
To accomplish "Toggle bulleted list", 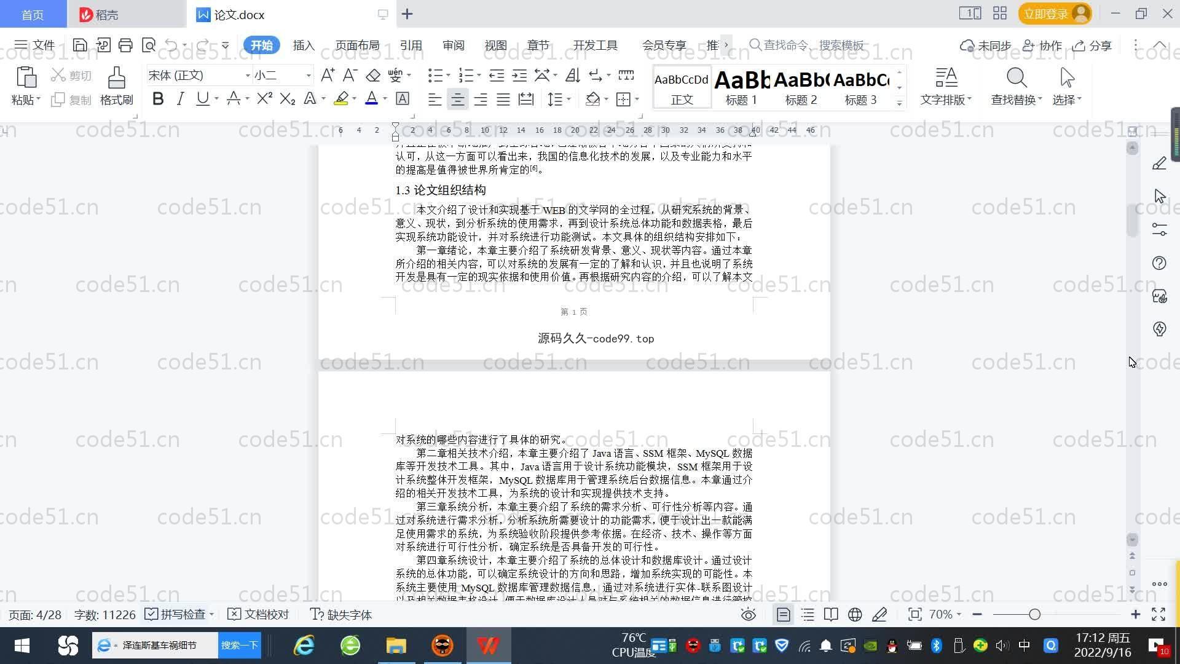I will [x=435, y=75].
